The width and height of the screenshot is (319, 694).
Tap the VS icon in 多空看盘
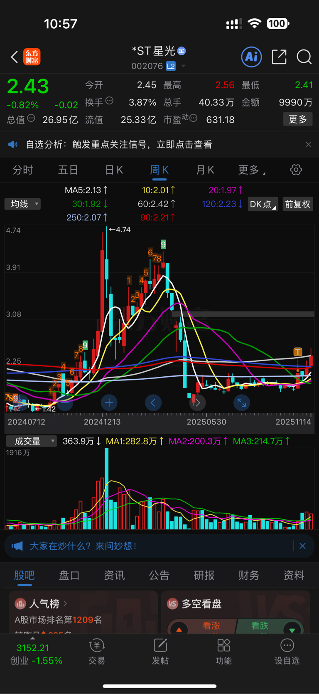pyautogui.click(x=172, y=603)
